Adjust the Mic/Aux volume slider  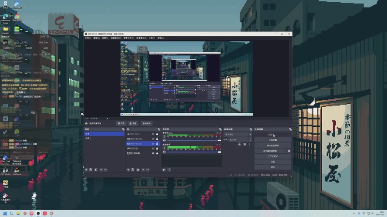pyautogui.click(x=194, y=140)
